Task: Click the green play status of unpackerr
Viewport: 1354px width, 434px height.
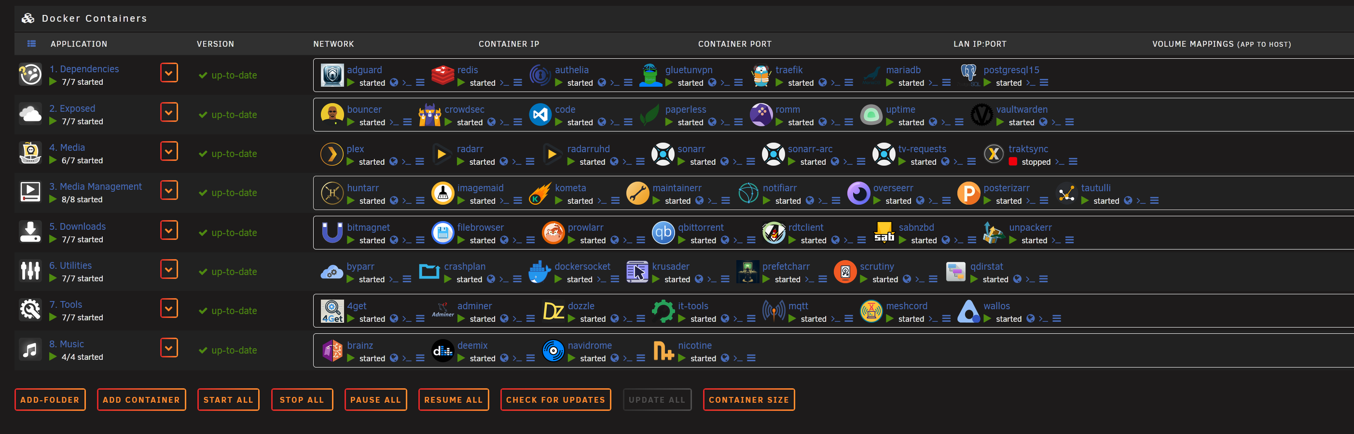Action: click(1013, 240)
